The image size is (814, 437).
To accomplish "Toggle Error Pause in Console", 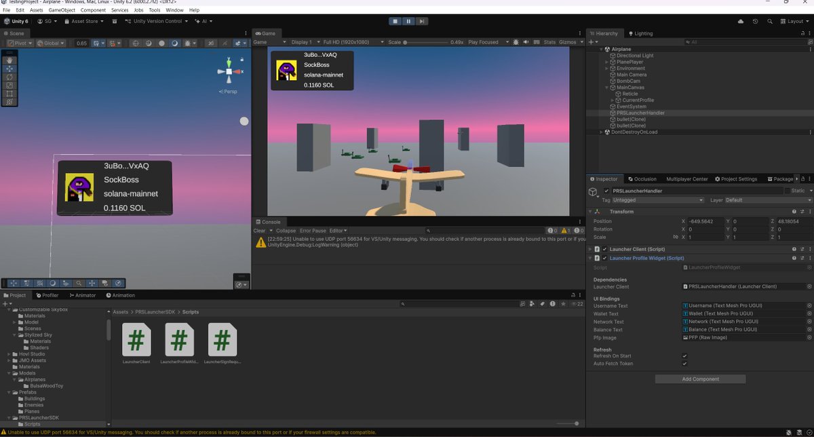I will (x=313, y=231).
